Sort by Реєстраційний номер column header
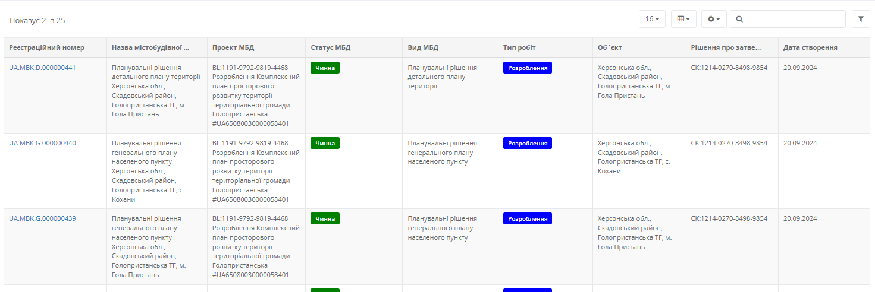The width and height of the screenshot is (875, 292). click(47, 47)
